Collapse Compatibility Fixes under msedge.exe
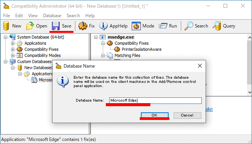 coord(103,44)
